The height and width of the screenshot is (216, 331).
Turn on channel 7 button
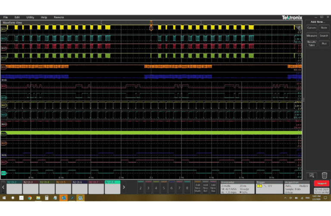click(179, 187)
